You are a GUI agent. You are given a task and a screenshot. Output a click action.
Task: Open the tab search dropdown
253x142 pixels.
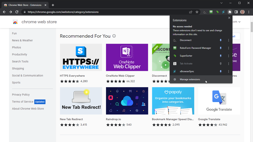click(221, 3)
